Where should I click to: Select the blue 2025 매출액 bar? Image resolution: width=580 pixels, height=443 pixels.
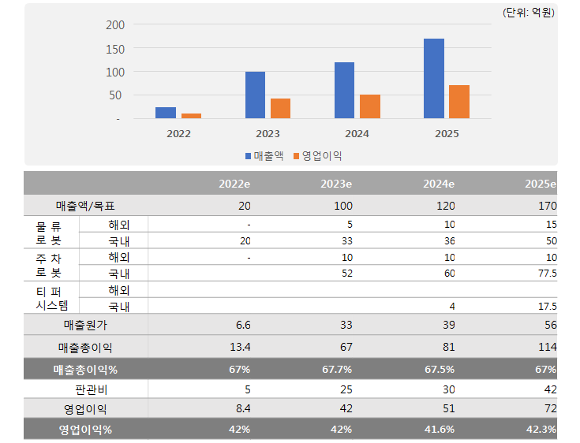click(x=433, y=79)
